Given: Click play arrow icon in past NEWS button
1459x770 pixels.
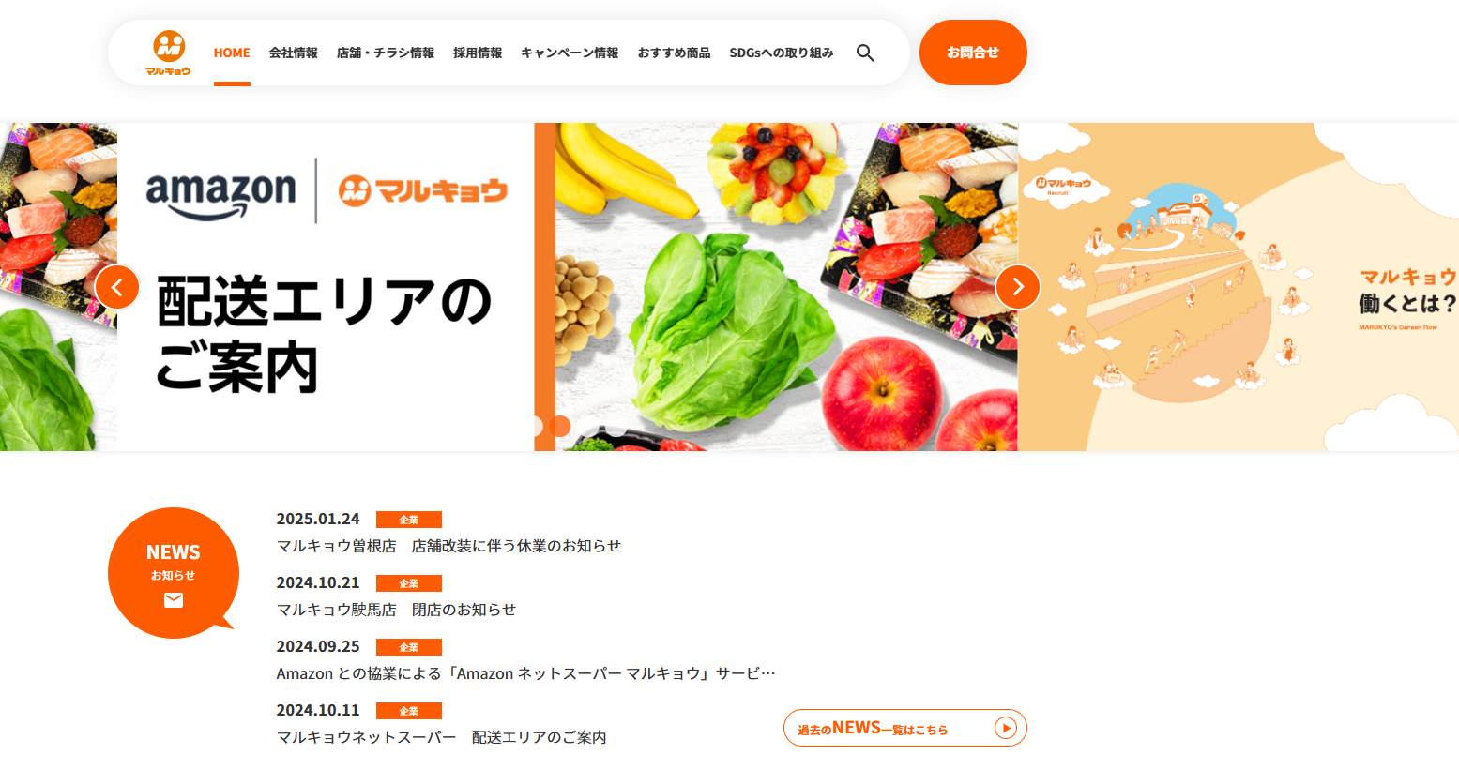Looking at the screenshot, I should [x=1006, y=728].
